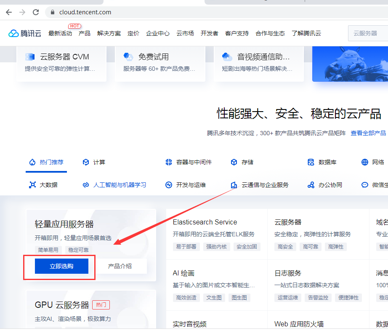Viewport: 388px width, 331px height.
Task: Click the icon beside 办公协同
Action: (311, 185)
